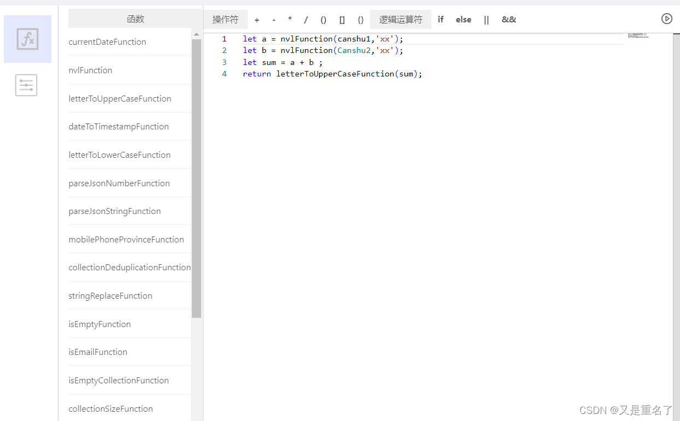Viewport: 680px width, 421px height.
Task: Open the fx functions sidebar panel
Action: [x=27, y=39]
